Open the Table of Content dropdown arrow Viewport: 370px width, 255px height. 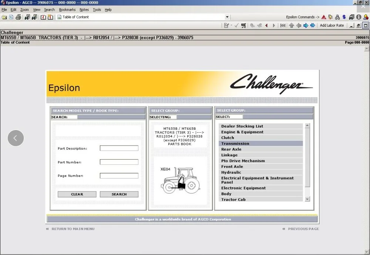pos(227,17)
